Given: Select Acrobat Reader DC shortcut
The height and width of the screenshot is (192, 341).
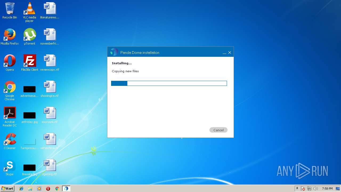Looking at the screenshot, I should [10, 117].
